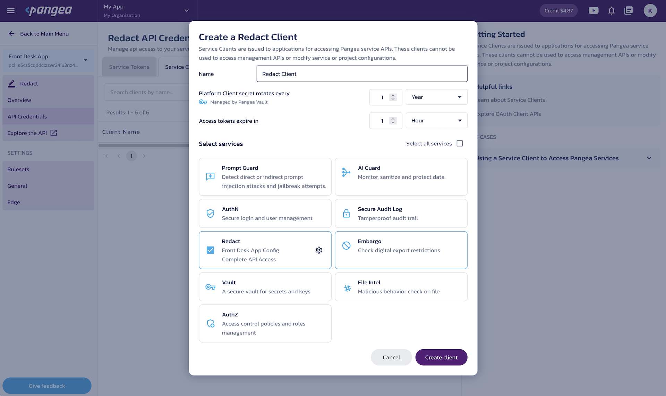Click the back arrow icon in sidebar
Viewport: 666px width, 396px height.
click(x=11, y=34)
